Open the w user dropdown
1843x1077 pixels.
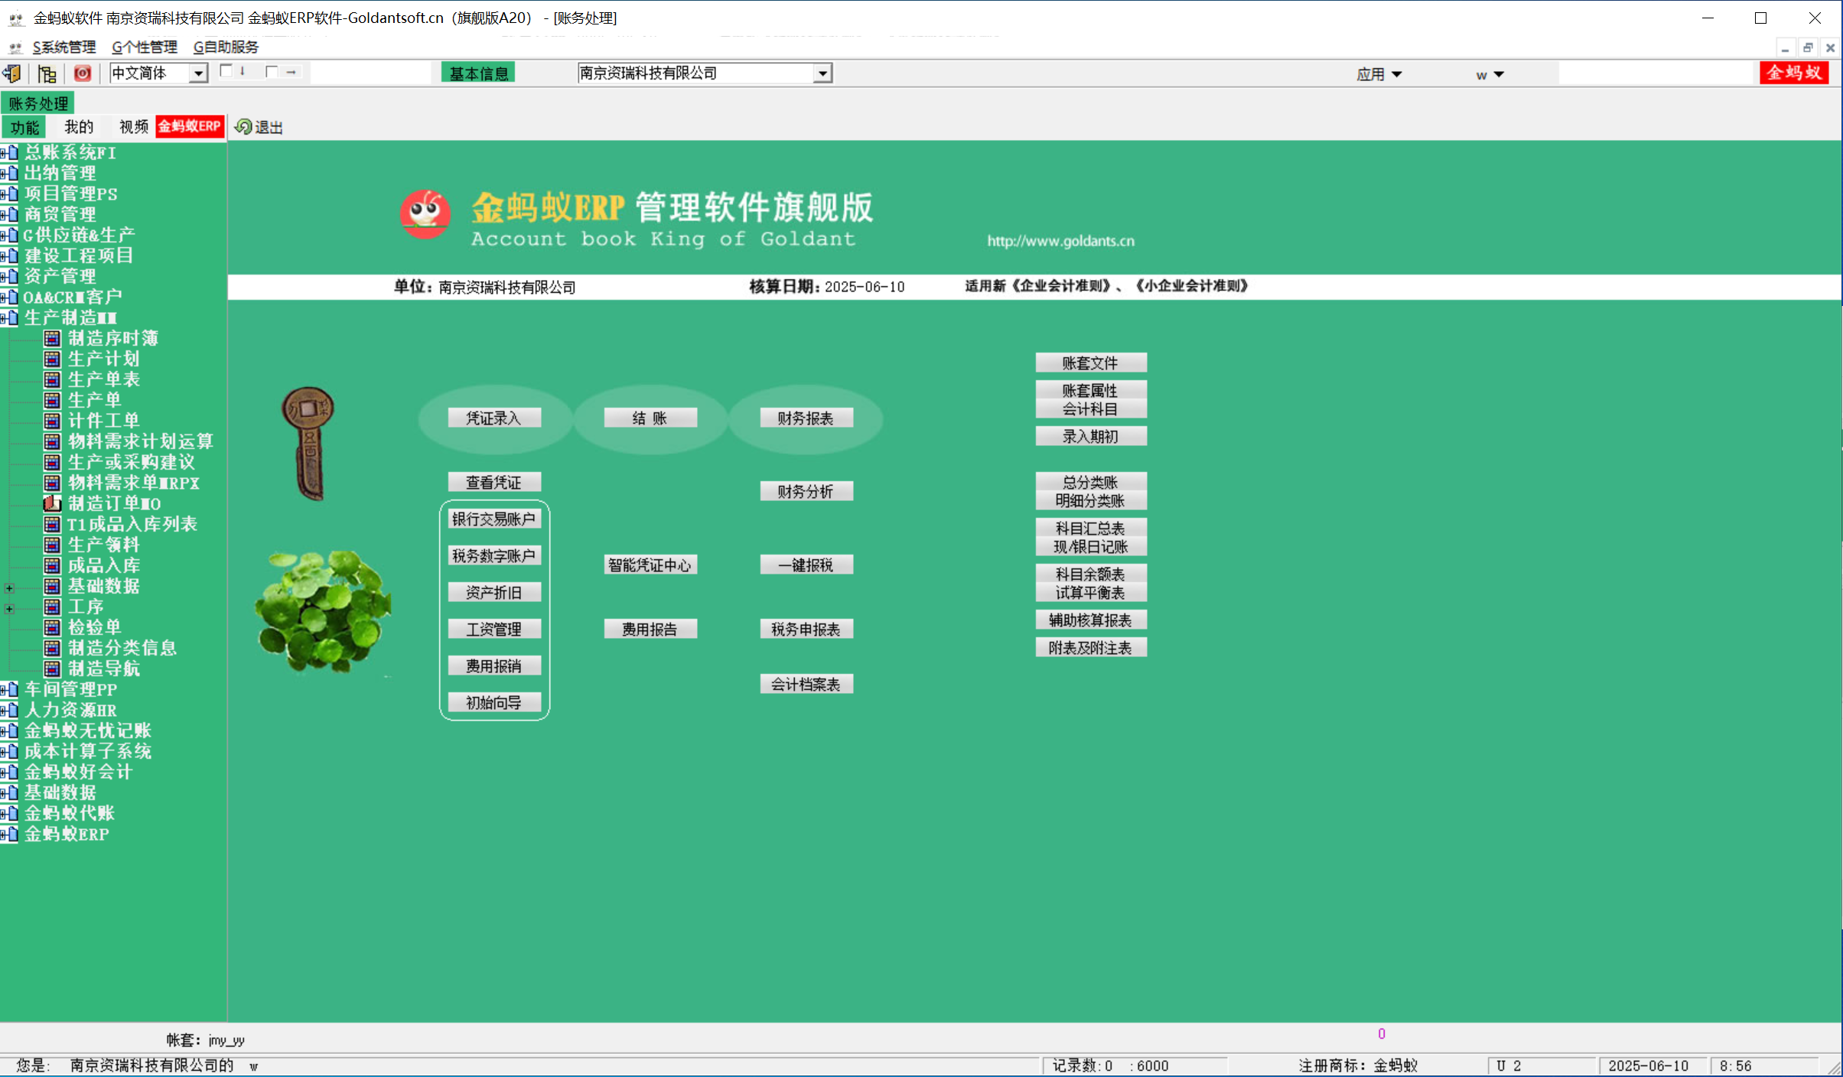point(1490,74)
